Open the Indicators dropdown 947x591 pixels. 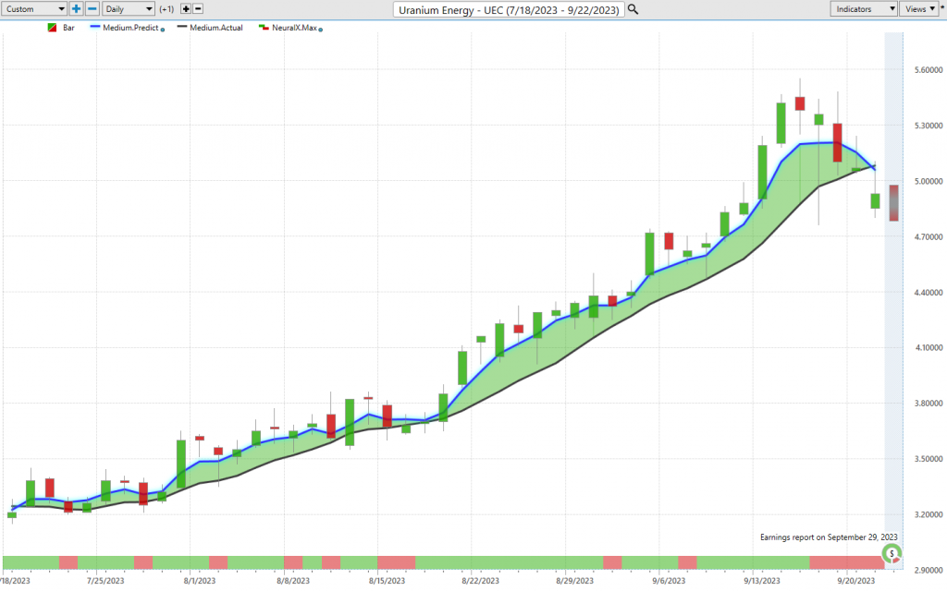tap(864, 9)
